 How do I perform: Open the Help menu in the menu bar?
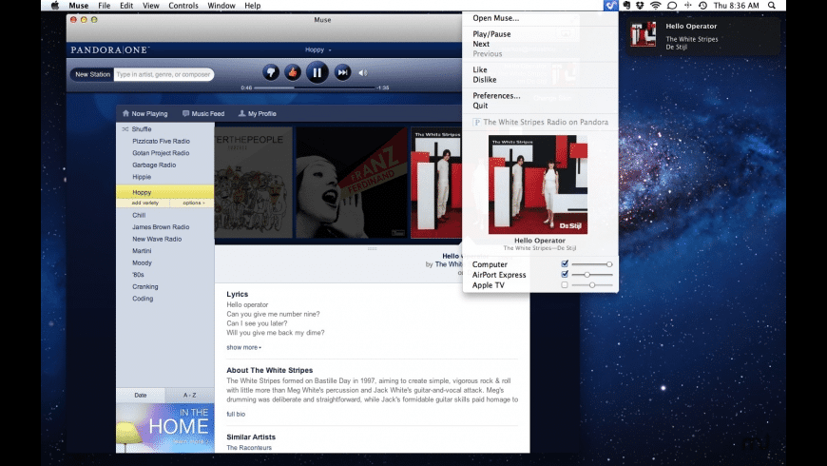[x=252, y=6]
